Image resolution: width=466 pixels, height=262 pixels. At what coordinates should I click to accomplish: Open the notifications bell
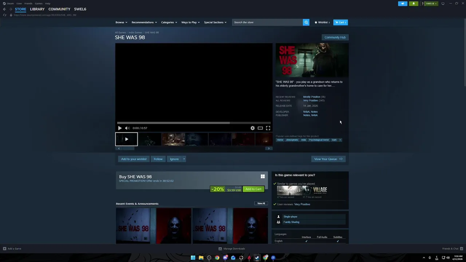click(414, 4)
